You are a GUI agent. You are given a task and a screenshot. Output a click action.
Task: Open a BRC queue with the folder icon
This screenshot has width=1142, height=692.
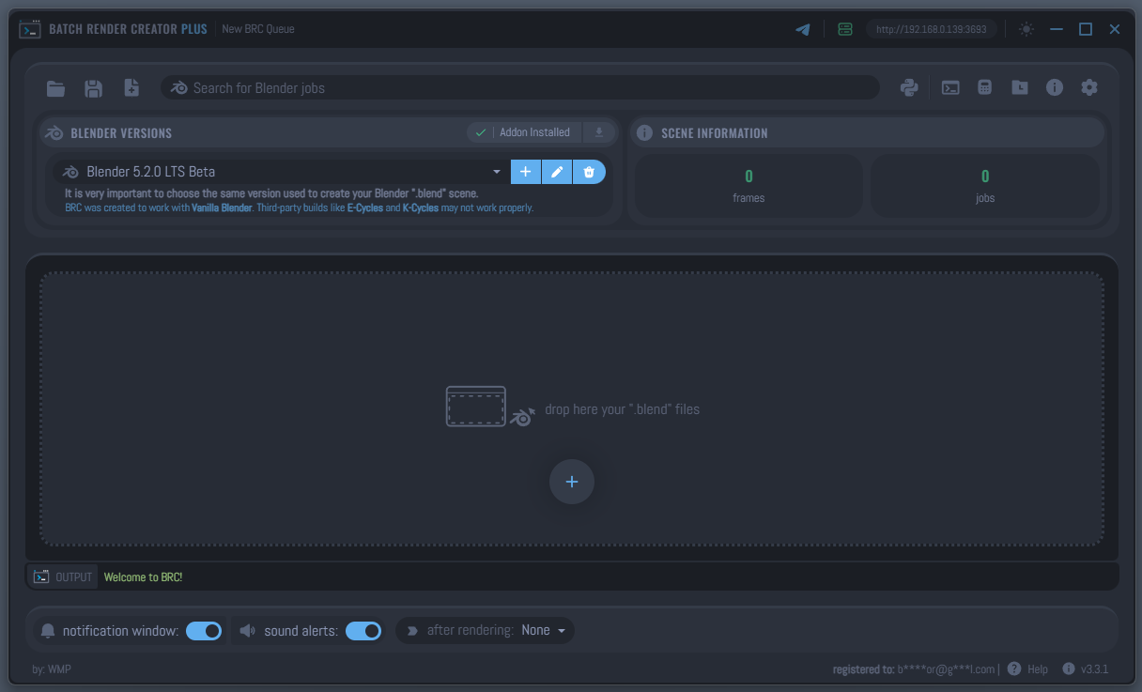click(x=56, y=88)
